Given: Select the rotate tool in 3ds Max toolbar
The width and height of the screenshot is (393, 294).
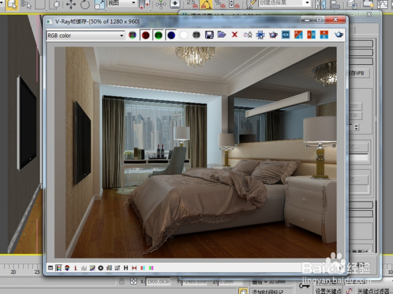Looking at the screenshot, I should 85,4.
